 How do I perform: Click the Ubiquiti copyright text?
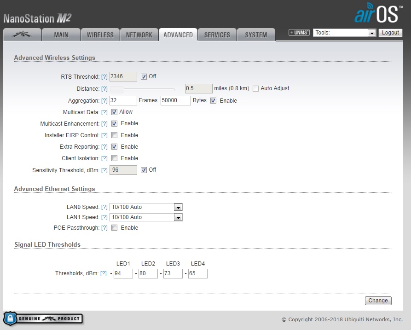(x=342, y=319)
